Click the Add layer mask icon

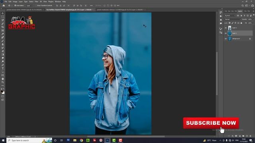pyautogui.click(x=236, y=136)
